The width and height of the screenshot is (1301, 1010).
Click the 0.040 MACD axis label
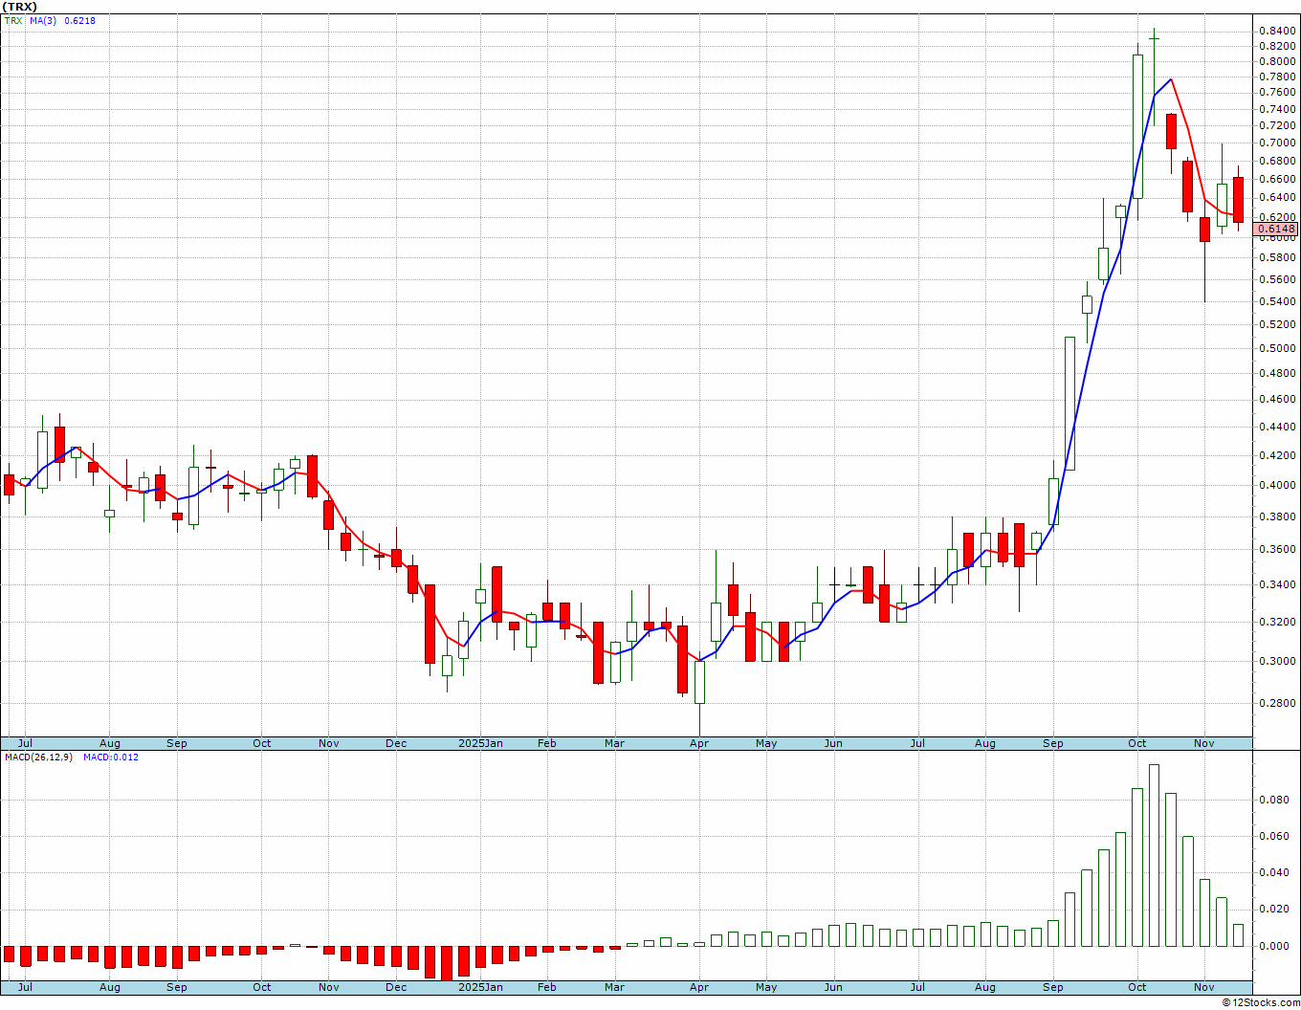[x=1276, y=872]
